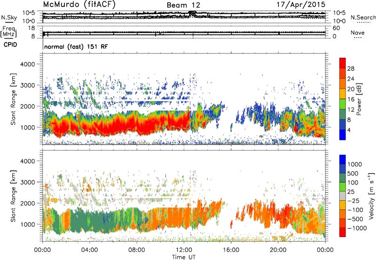Click the '60' tick on the Nave axis
This screenshot has width=376, height=260.
click(x=337, y=28)
